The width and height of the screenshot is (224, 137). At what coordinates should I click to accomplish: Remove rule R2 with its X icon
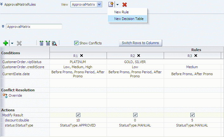tap(139, 55)
